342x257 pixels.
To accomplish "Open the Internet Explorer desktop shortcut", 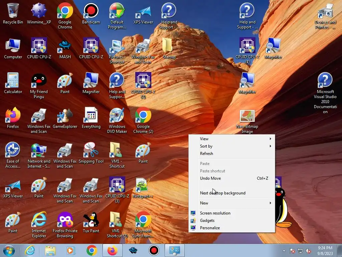I will 39,225.
